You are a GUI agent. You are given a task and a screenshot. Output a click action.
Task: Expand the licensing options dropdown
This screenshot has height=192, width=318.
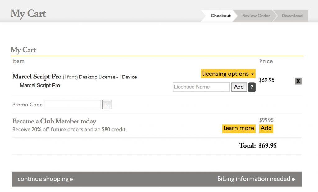228,74
